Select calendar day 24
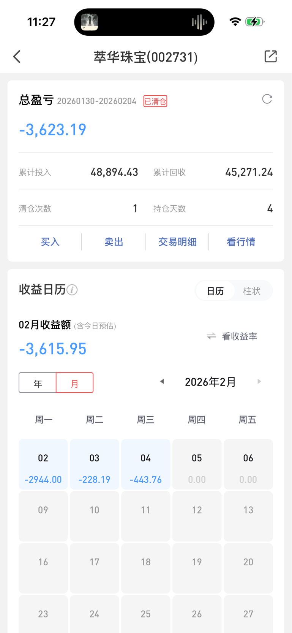The image size is (292, 633). (95, 614)
